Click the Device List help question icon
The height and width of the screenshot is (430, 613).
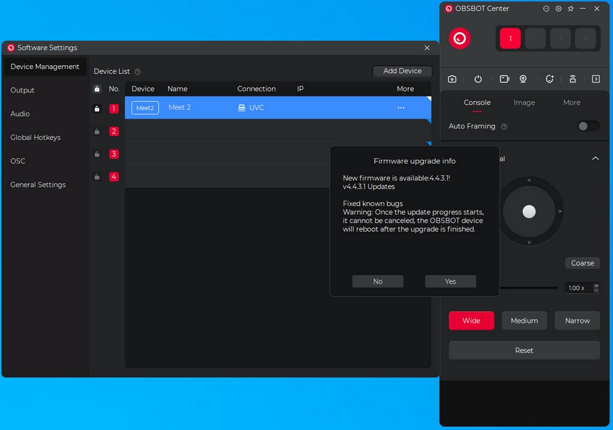point(138,72)
